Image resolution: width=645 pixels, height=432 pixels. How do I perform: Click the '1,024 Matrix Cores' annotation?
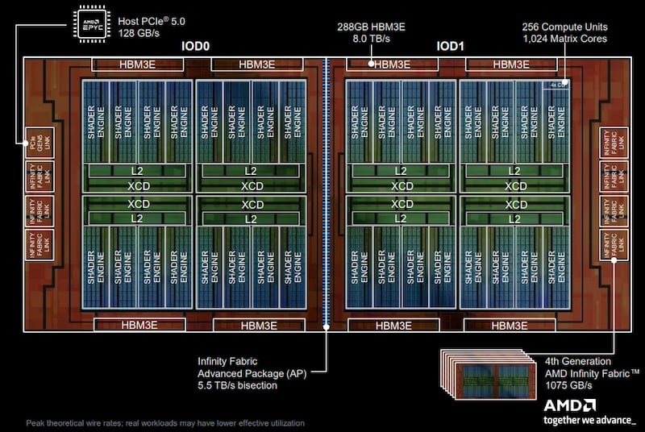coord(565,39)
